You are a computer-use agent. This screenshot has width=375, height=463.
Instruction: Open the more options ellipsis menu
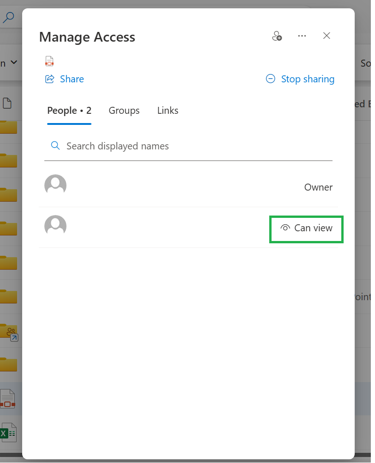coord(302,36)
